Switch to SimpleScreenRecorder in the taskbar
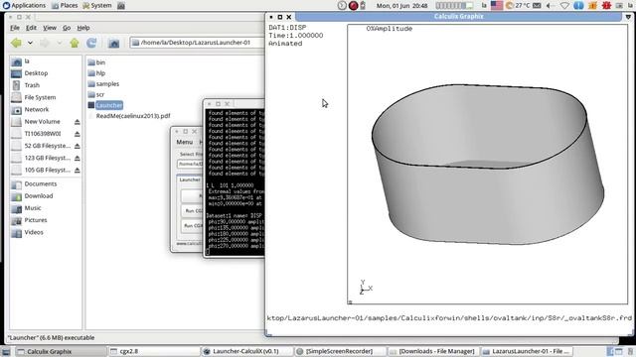Viewport: 636px width, 357px height. pos(340,351)
